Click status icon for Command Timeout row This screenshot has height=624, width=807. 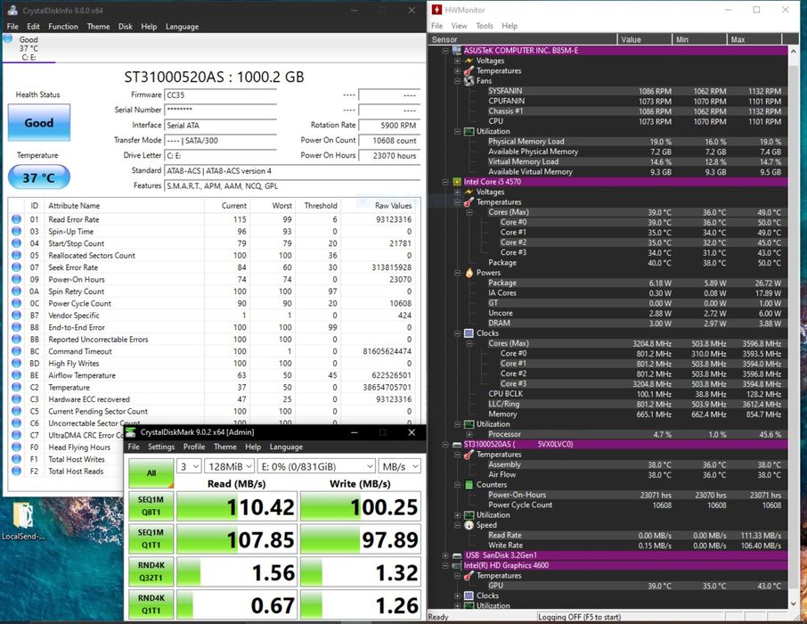point(16,351)
